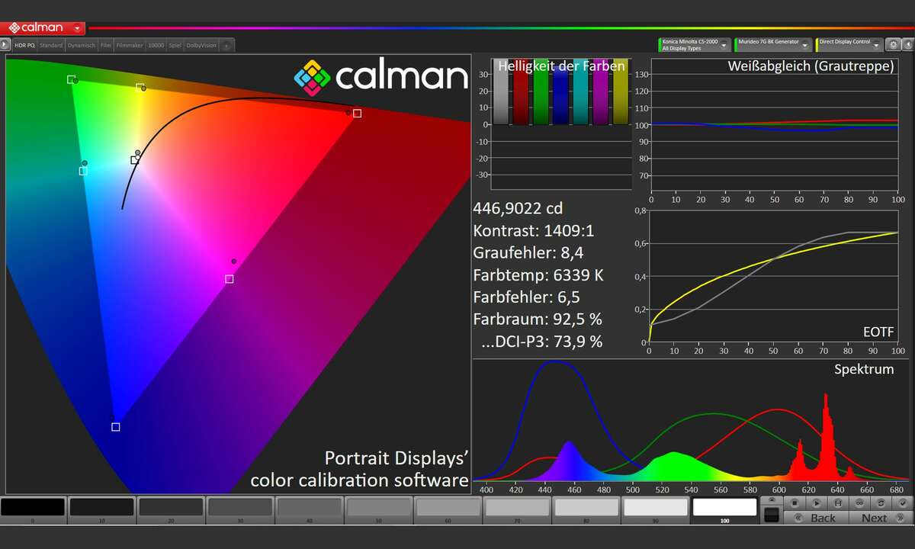Click the play single reading icon
Image resolution: width=915 pixels, height=549 pixels.
coord(817,503)
